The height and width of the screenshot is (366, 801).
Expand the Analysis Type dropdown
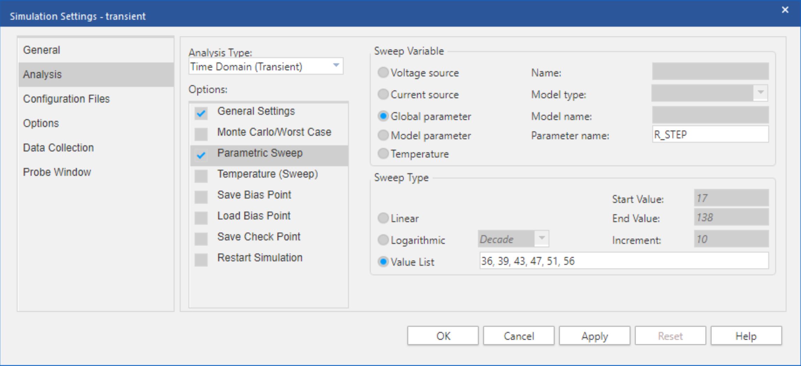pos(336,66)
